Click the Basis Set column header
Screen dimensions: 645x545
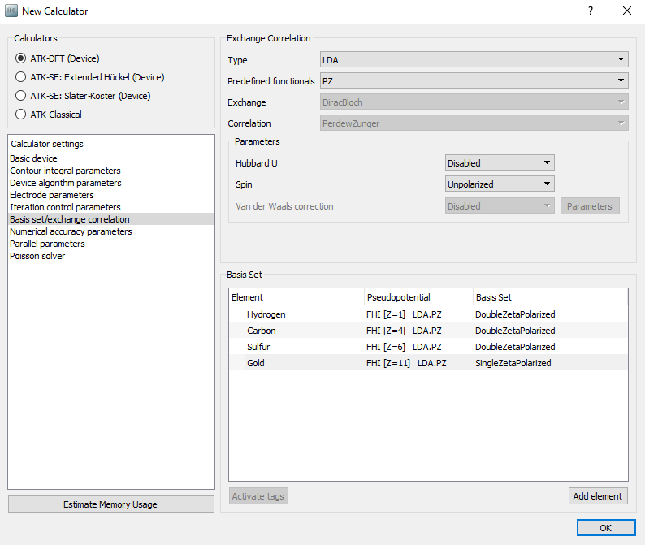click(551, 297)
